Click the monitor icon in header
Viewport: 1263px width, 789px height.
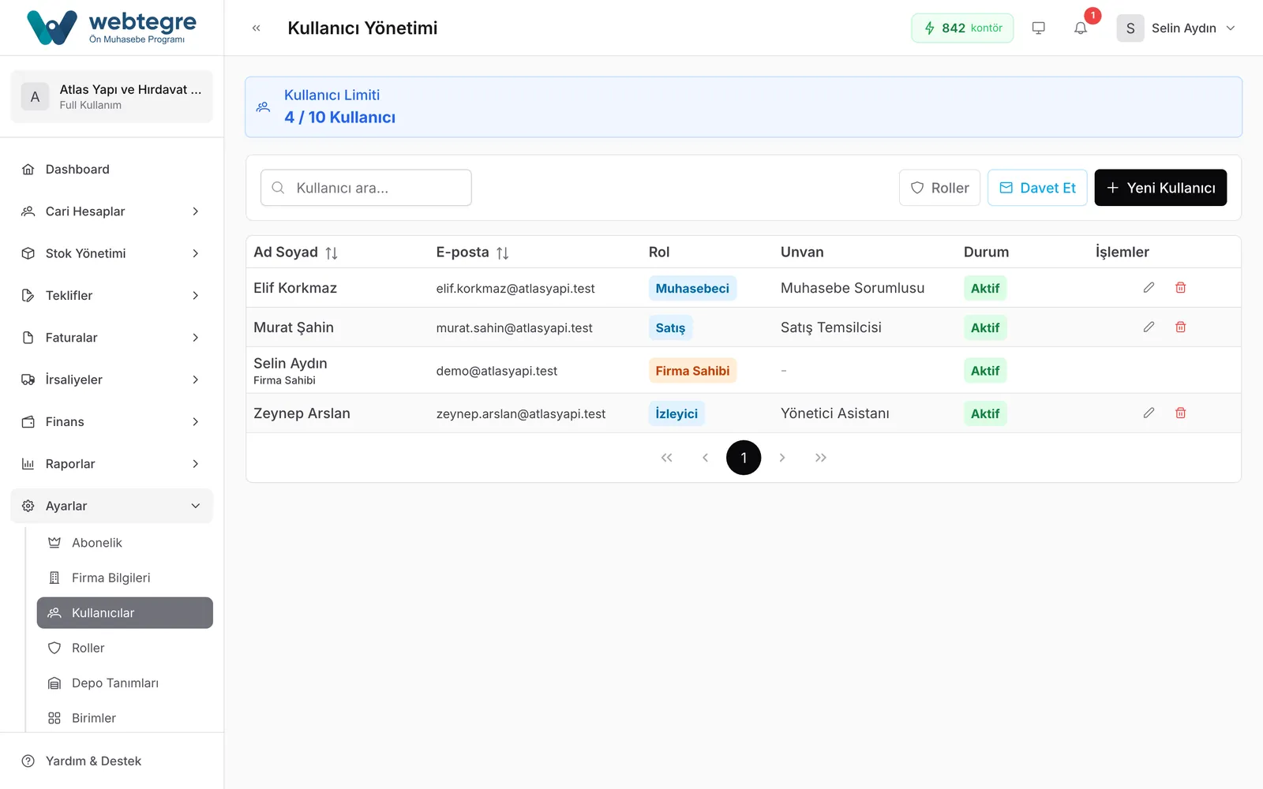(x=1039, y=28)
